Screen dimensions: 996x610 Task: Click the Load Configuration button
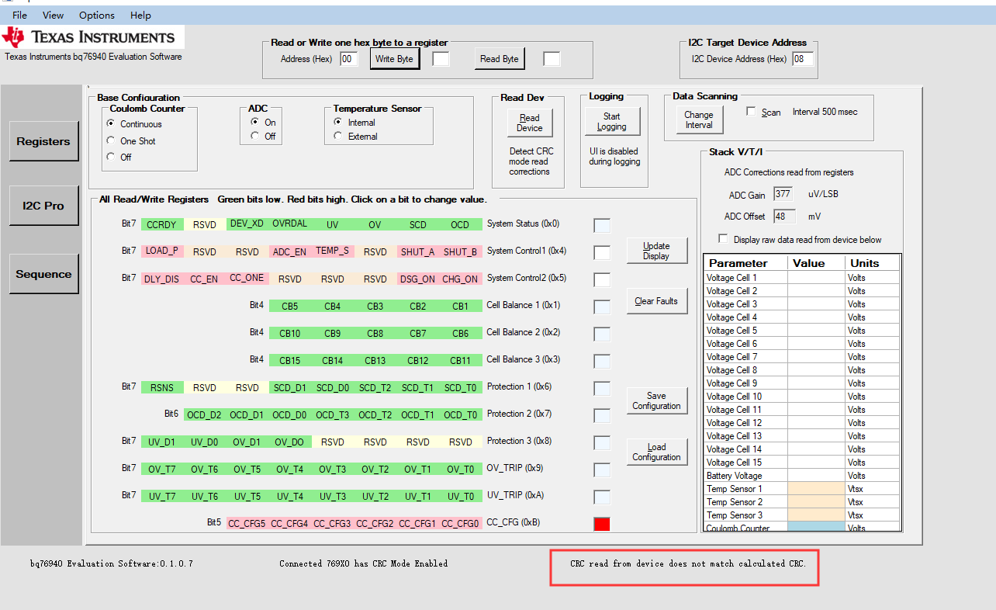pos(657,452)
